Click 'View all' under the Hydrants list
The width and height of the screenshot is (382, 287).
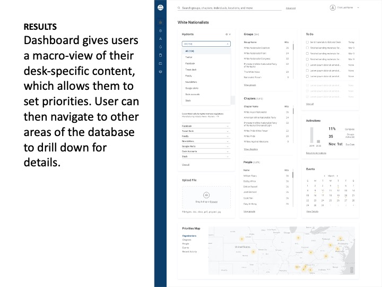[x=186, y=165]
